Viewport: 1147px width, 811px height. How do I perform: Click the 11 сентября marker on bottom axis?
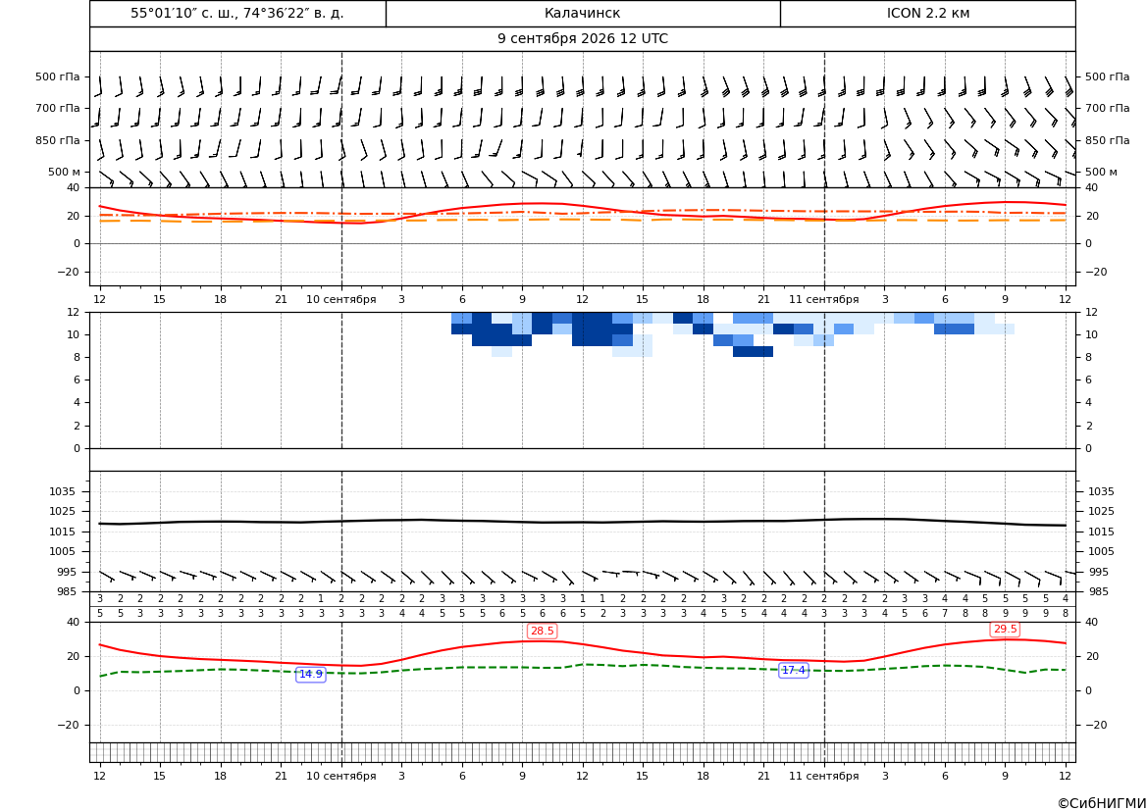coord(823,776)
